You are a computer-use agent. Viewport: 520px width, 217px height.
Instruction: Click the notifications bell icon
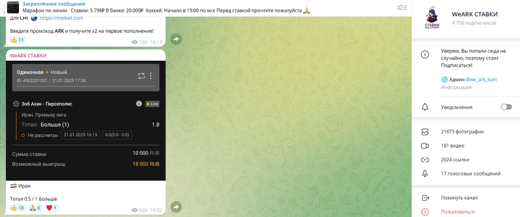pyautogui.click(x=425, y=107)
